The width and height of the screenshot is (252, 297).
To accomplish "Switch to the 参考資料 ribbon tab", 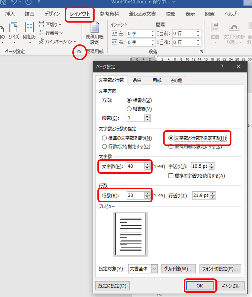I will point(109,14).
